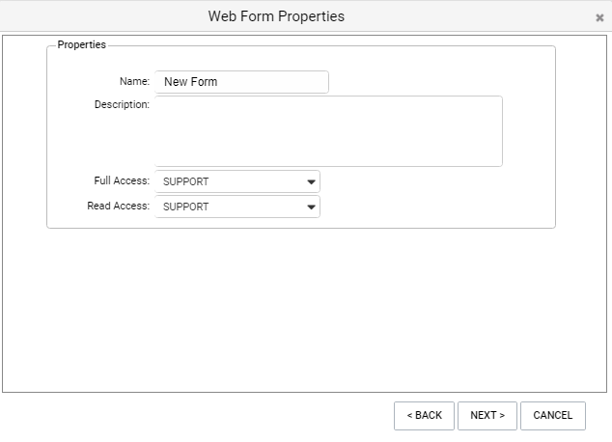Click the empty area below Properties group

point(304,310)
